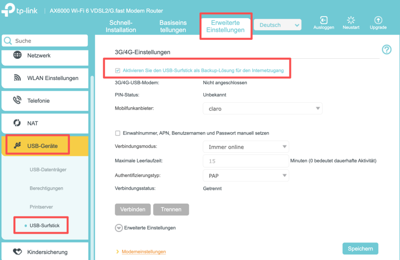Open the NAT sidebar menu
This screenshot has width=400, height=260.
[x=45, y=124]
